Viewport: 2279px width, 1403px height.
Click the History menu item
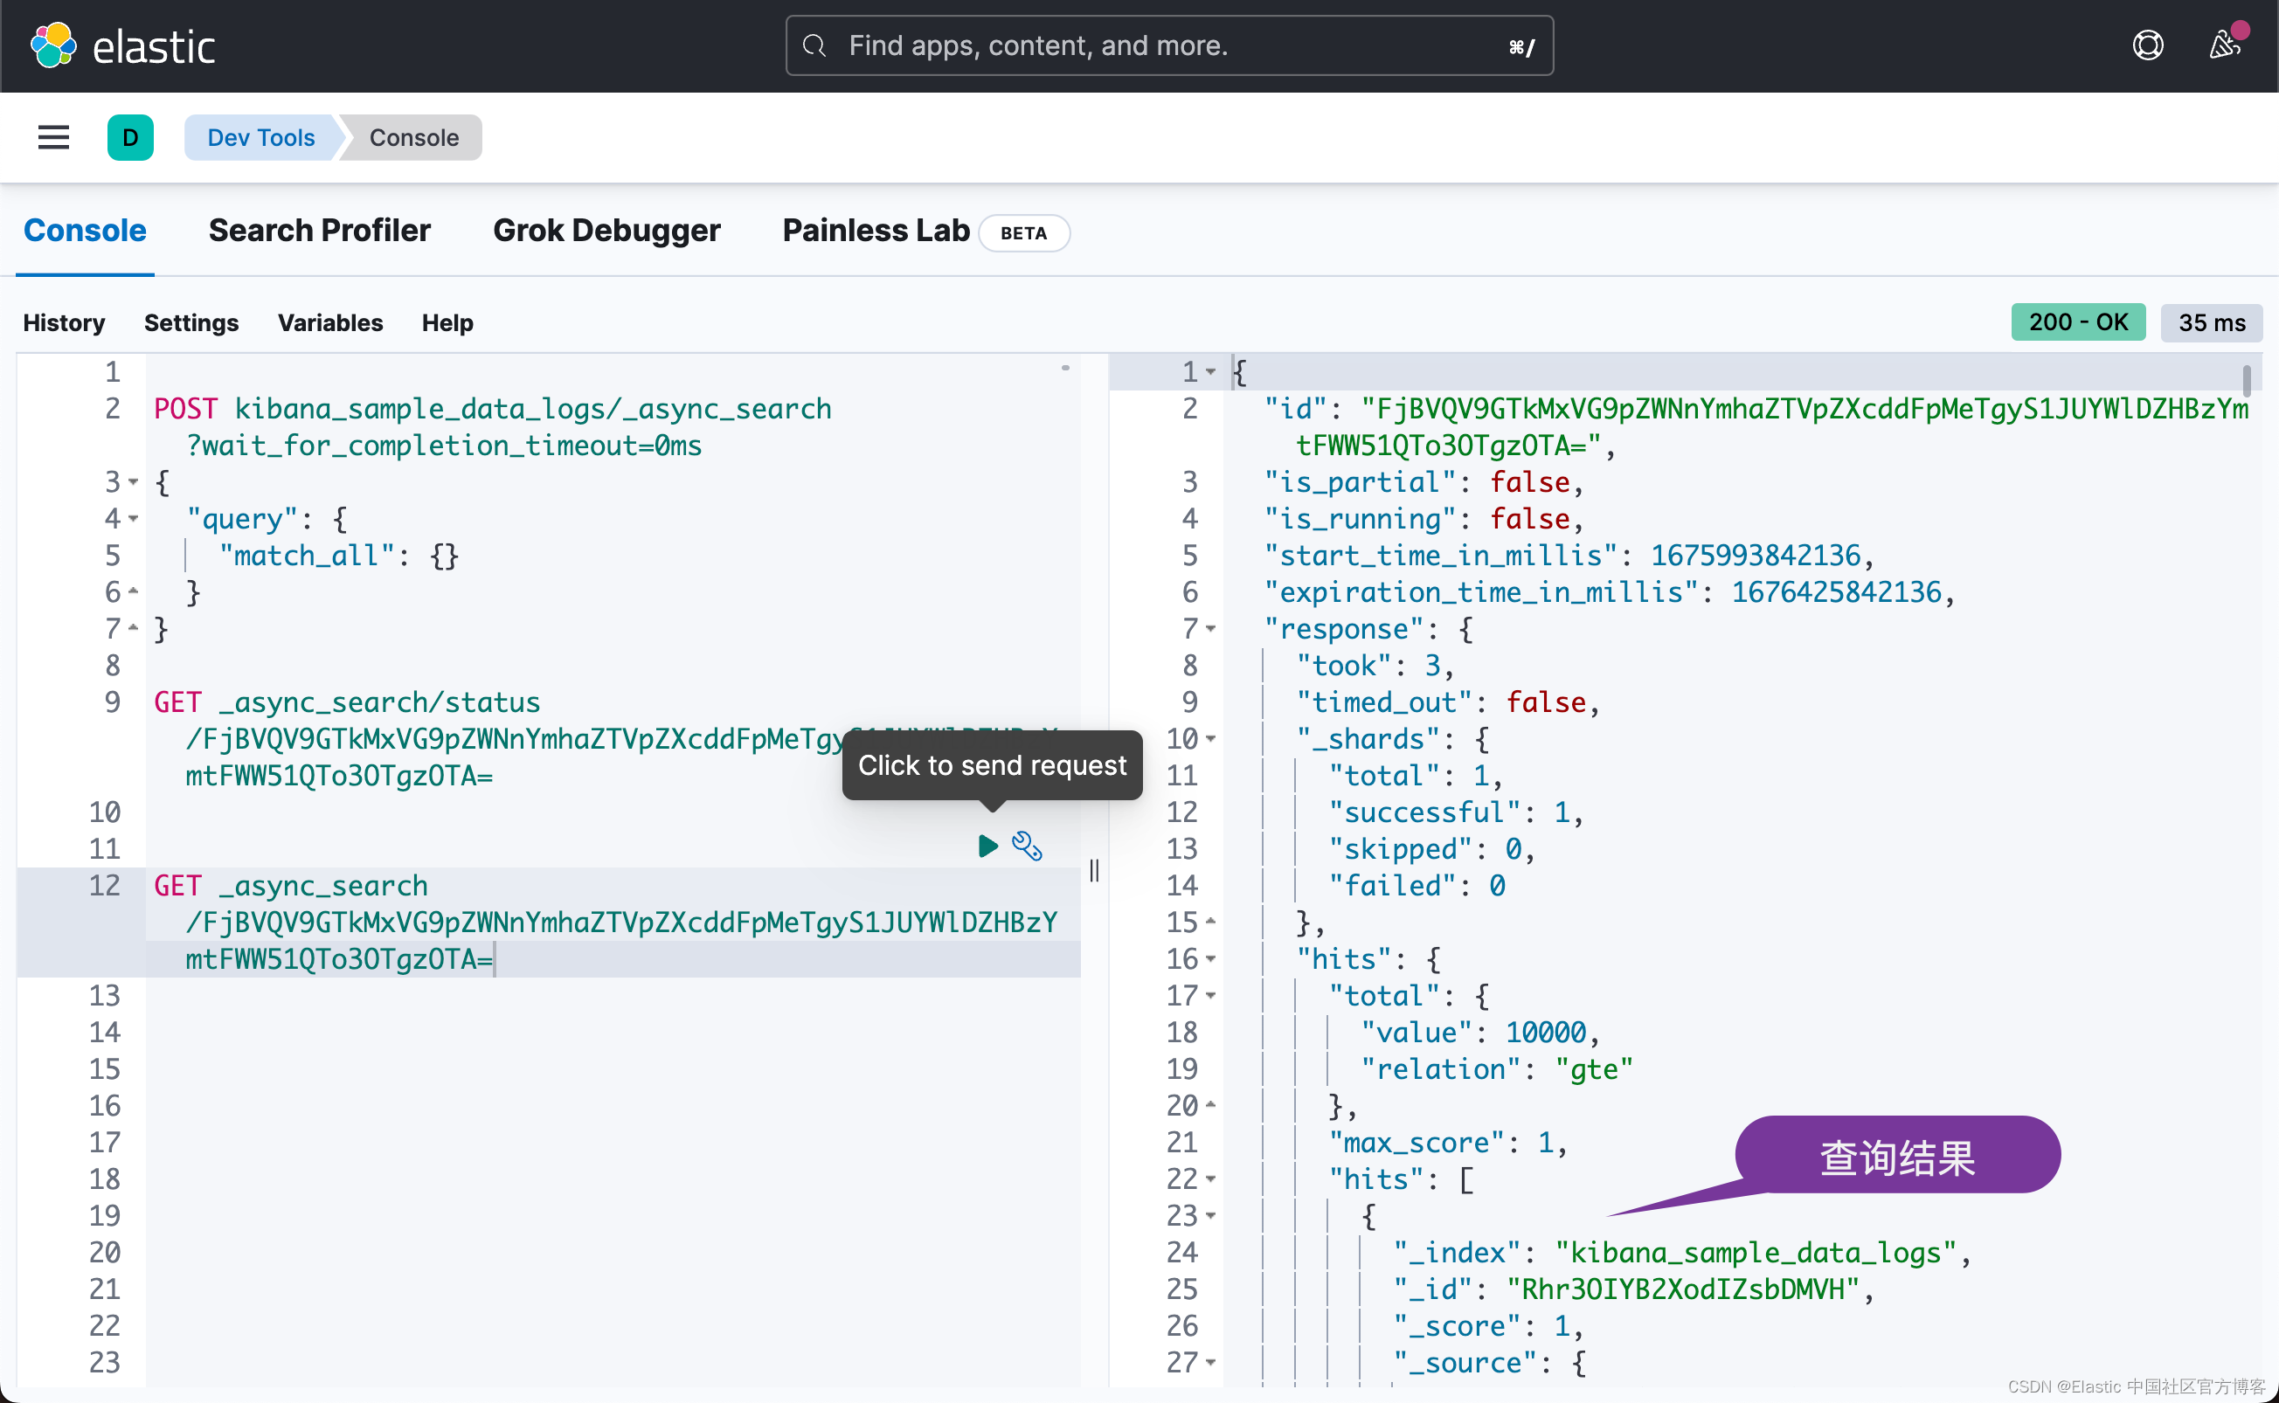click(64, 321)
